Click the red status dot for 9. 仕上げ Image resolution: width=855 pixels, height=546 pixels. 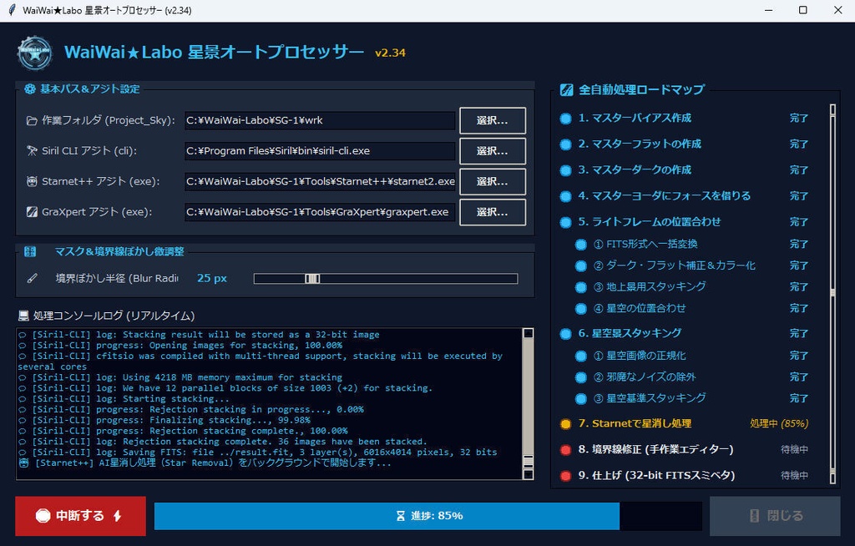[565, 476]
